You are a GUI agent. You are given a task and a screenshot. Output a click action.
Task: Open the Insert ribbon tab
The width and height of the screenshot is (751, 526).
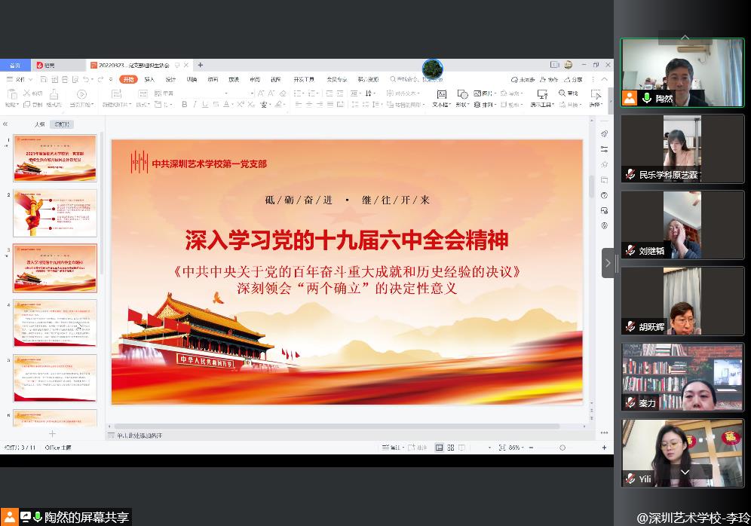click(149, 79)
